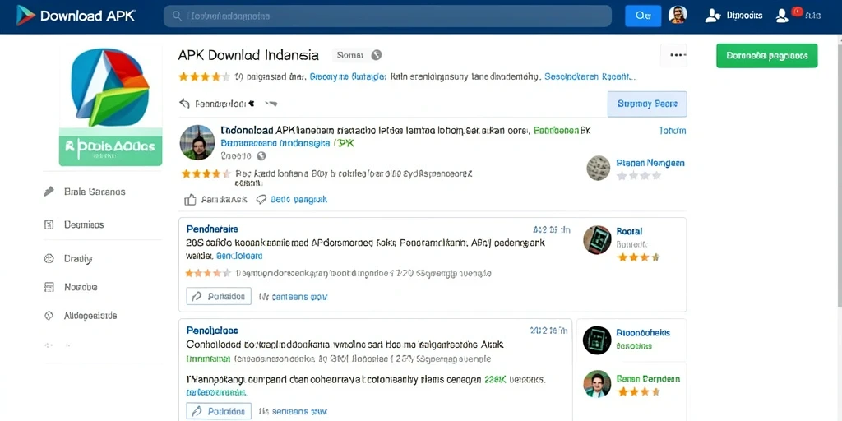The width and height of the screenshot is (842, 421).
Task: Click the star rating under Rootal
Action: [x=638, y=257]
